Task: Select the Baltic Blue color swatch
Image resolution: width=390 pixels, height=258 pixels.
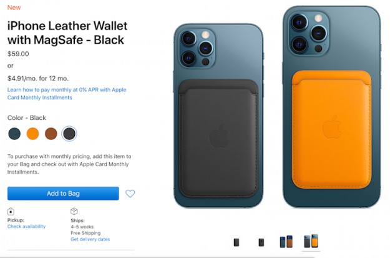Action: point(14,134)
